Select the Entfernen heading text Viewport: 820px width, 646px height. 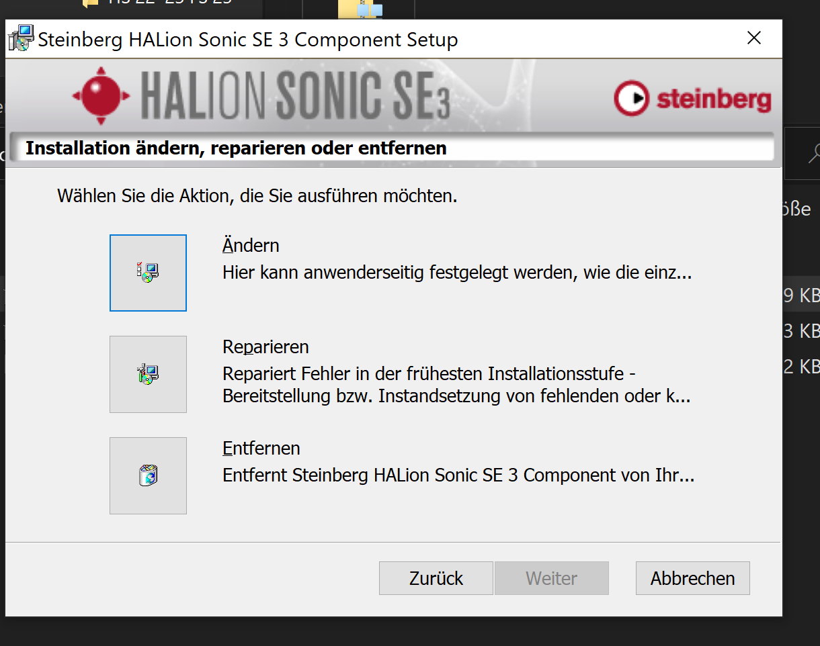[261, 449]
